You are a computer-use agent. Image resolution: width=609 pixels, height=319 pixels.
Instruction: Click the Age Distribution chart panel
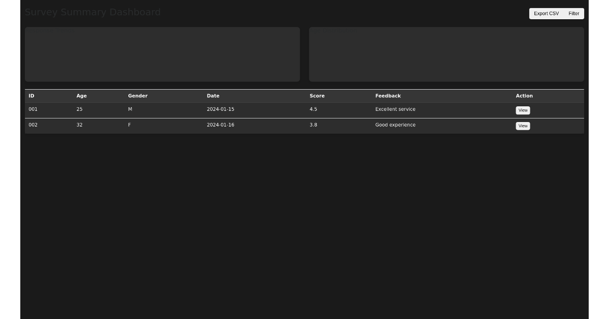[x=447, y=54]
